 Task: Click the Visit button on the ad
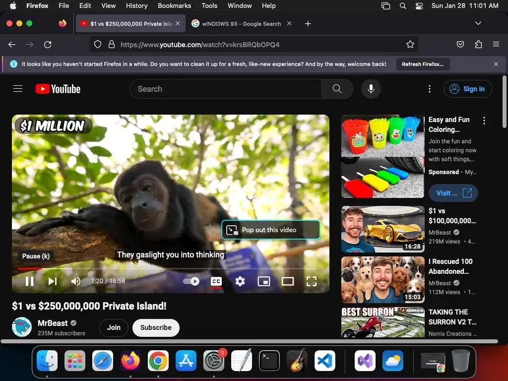click(453, 193)
